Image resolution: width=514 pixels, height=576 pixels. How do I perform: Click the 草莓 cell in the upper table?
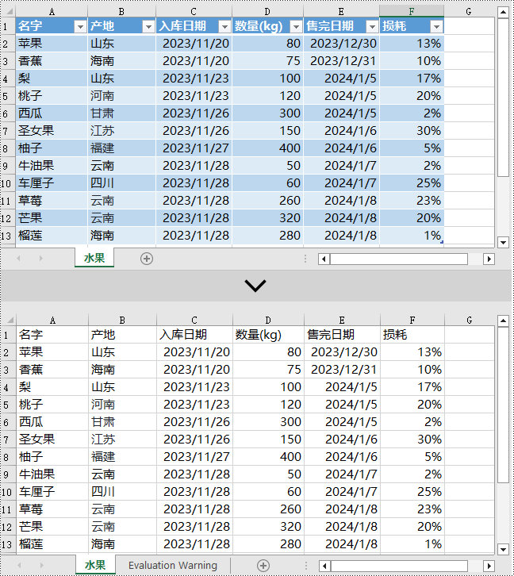[x=52, y=201]
